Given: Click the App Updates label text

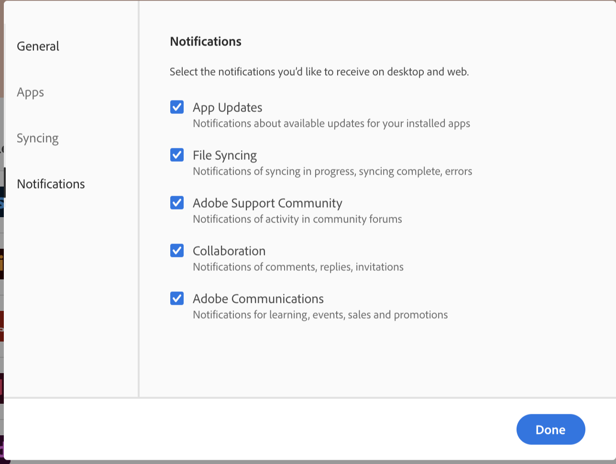Looking at the screenshot, I should (227, 107).
